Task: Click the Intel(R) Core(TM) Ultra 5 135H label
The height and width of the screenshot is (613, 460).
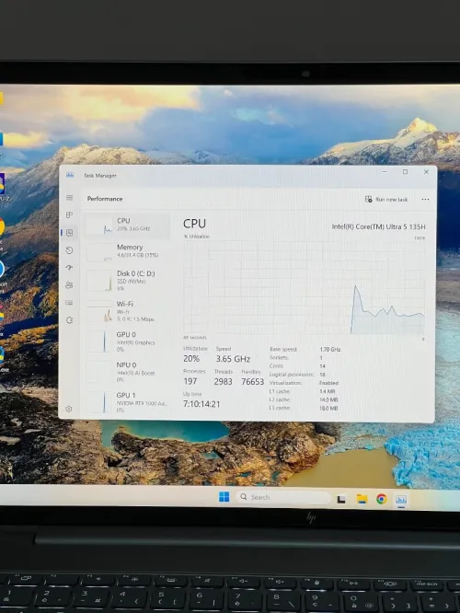Action: coord(378,226)
